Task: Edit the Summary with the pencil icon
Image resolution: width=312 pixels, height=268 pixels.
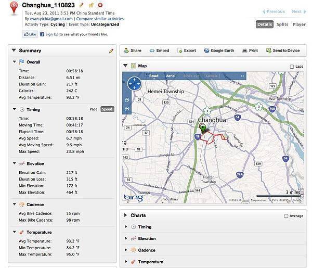Action: [111, 51]
